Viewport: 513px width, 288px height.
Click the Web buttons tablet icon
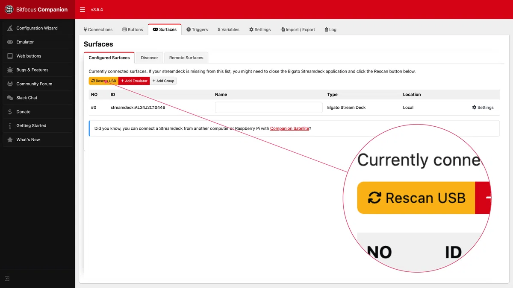pyautogui.click(x=10, y=56)
